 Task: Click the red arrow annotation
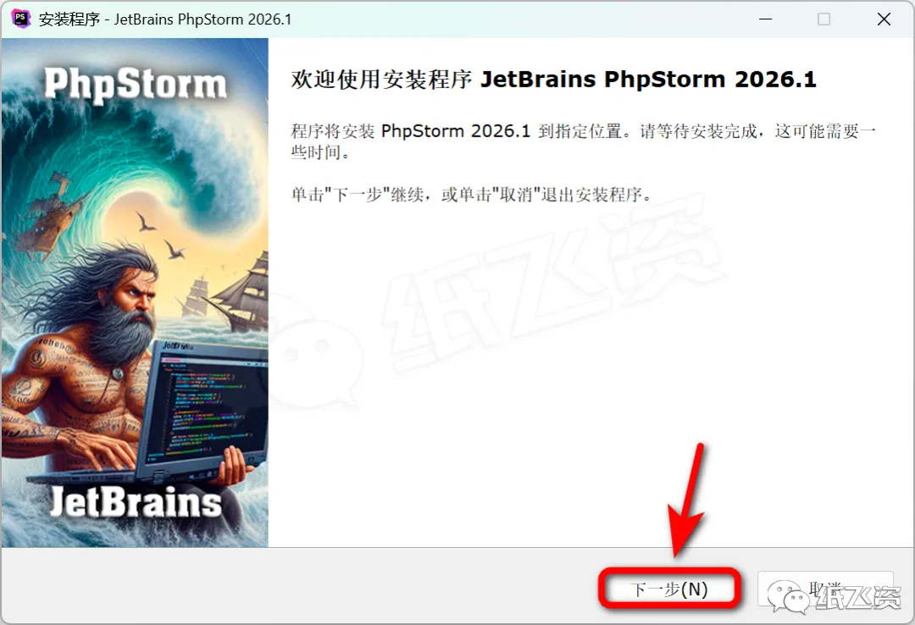(x=687, y=500)
